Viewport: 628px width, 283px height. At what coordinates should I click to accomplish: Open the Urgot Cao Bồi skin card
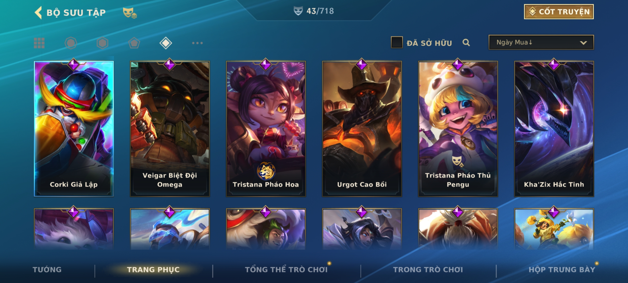click(x=362, y=129)
